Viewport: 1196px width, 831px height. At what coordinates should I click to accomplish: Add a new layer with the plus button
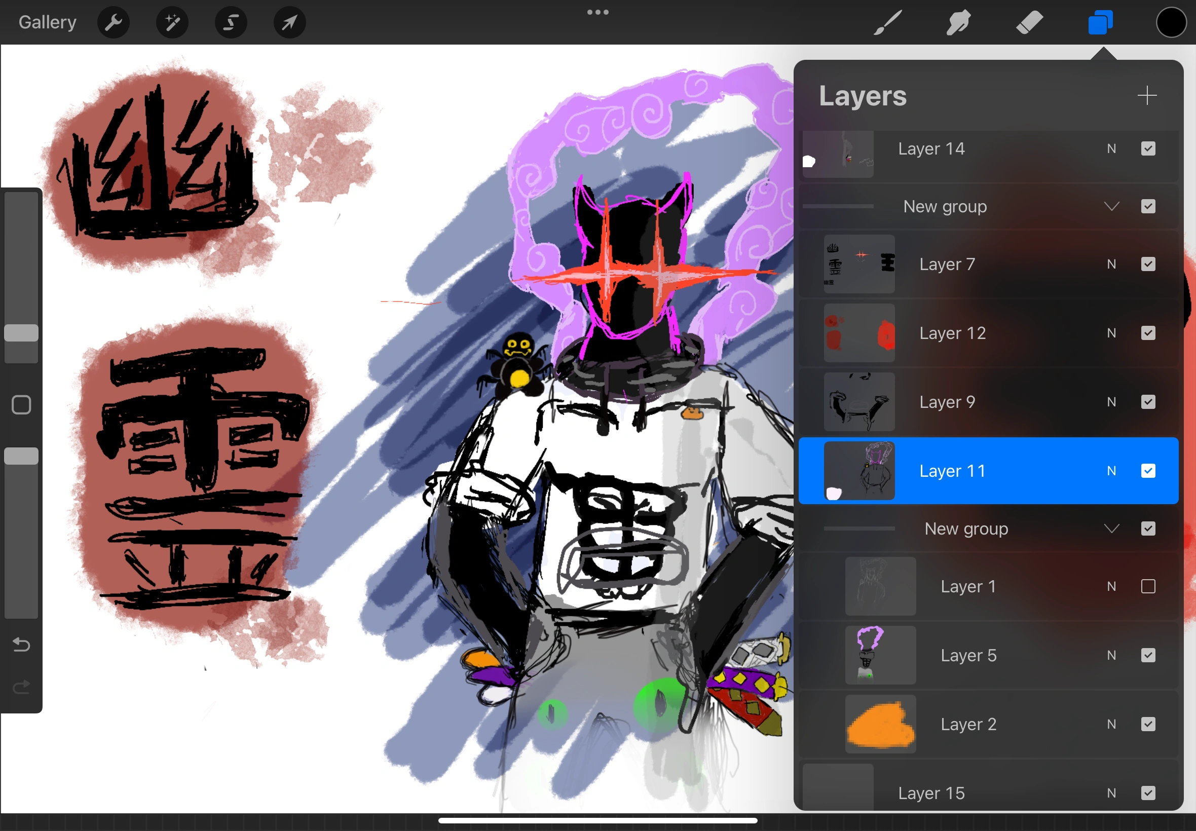pyautogui.click(x=1146, y=95)
